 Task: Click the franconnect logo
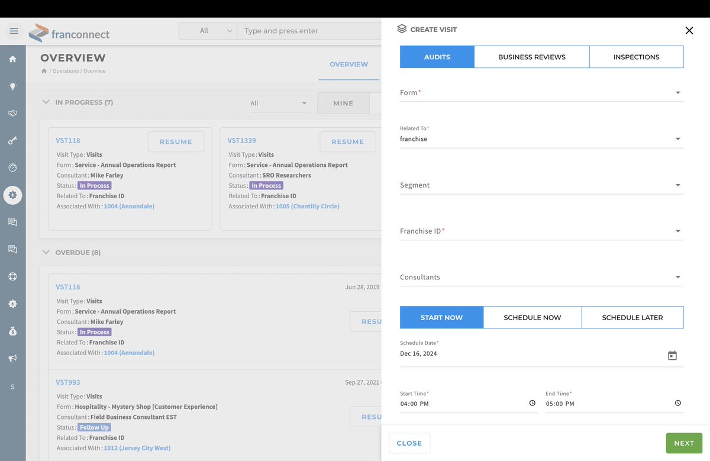(69, 33)
